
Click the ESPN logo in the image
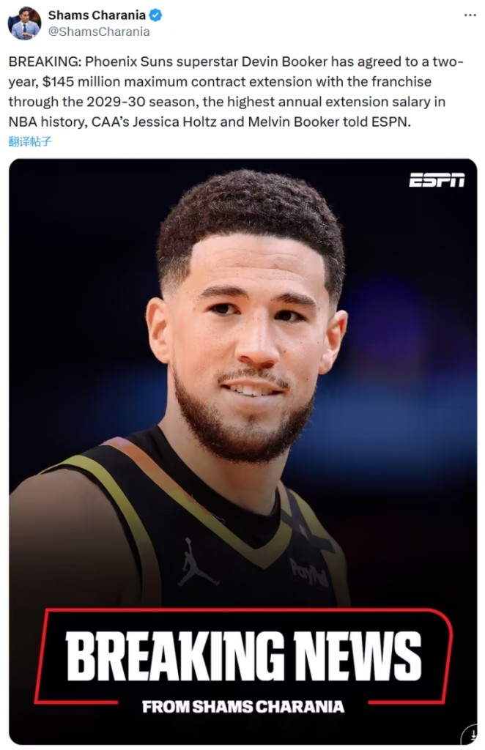pyautogui.click(x=436, y=180)
